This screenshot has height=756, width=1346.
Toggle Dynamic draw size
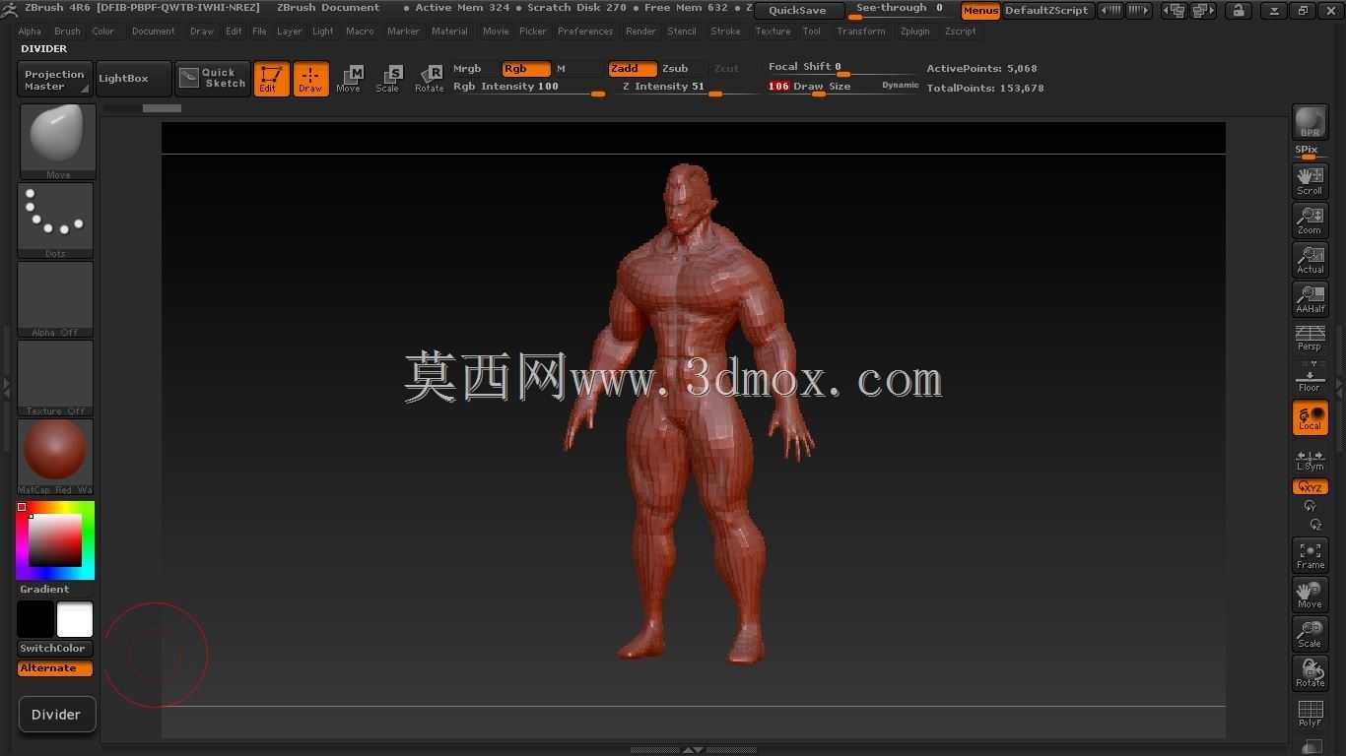click(x=900, y=87)
